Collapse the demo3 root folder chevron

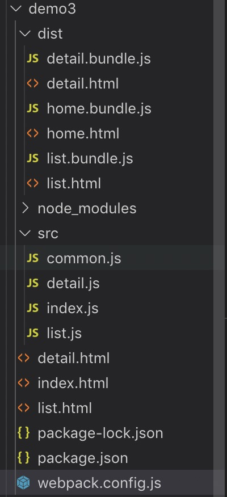(x=15, y=9)
